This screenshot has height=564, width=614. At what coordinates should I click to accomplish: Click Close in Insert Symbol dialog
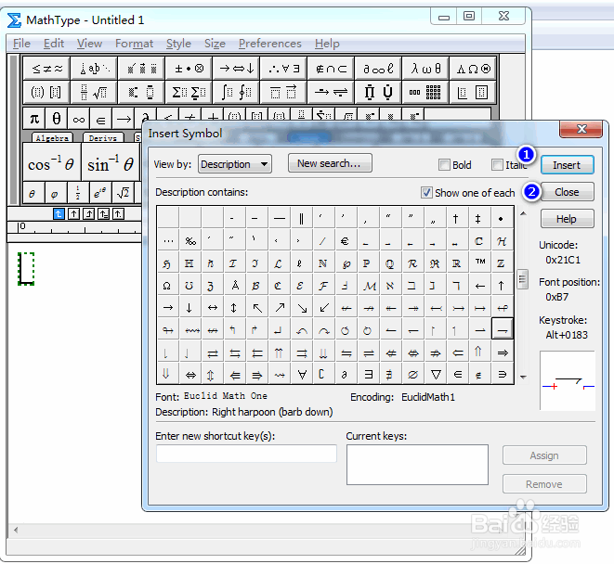567,192
